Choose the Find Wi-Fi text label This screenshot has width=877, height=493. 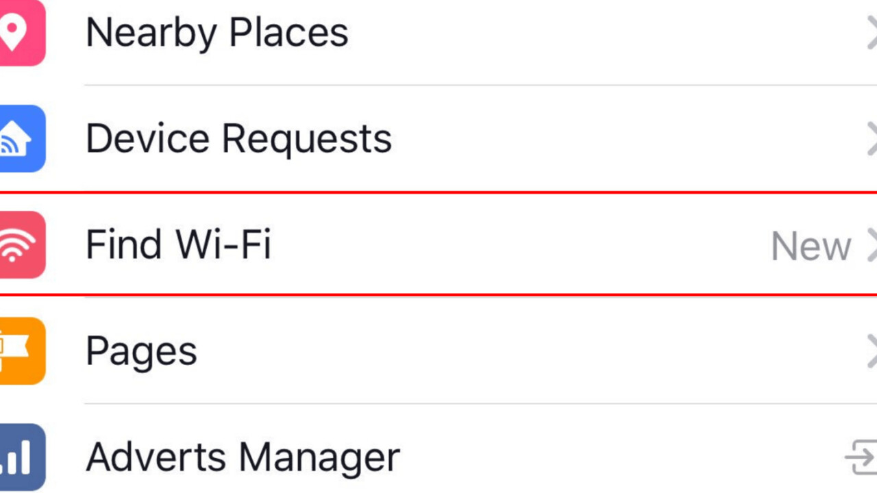(178, 244)
